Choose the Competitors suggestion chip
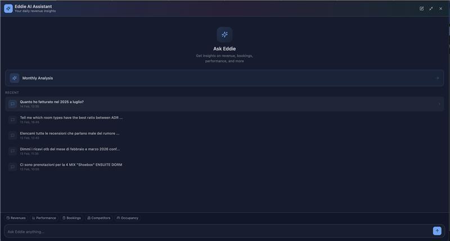The image size is (450, 241). pyautogui.click(x=99, y=218)
